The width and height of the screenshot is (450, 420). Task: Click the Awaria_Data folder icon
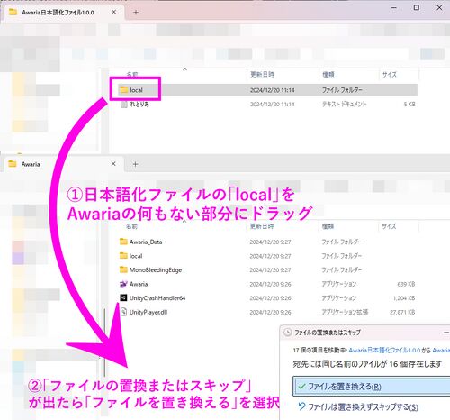pyautogui.click(x=123, y=242)
